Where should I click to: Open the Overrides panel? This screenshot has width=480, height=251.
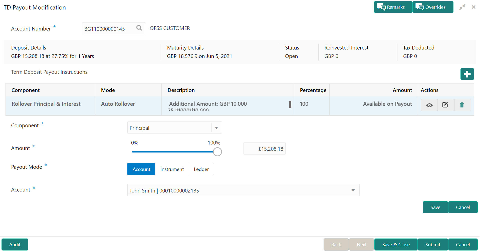pos(433,7)
